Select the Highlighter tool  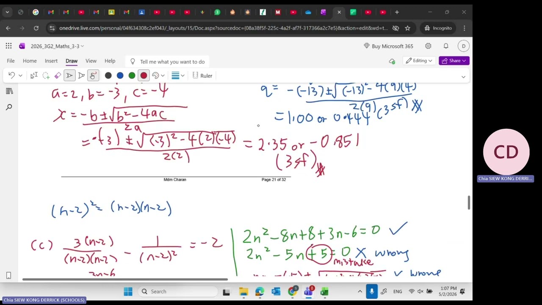(x=81, y=75)
